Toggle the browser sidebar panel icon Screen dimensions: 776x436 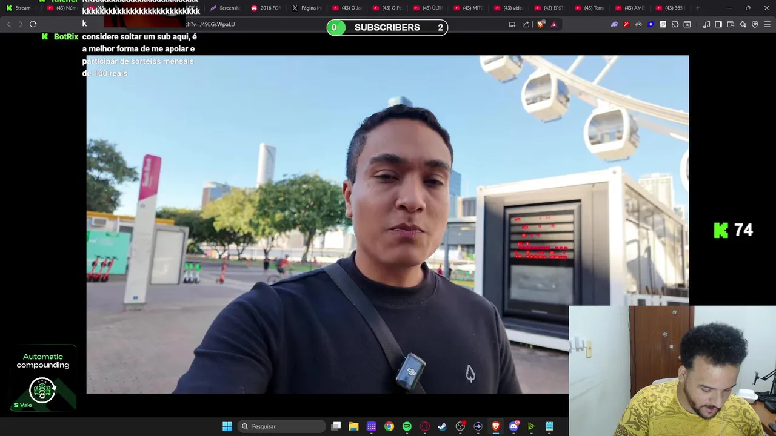[718, 24]
